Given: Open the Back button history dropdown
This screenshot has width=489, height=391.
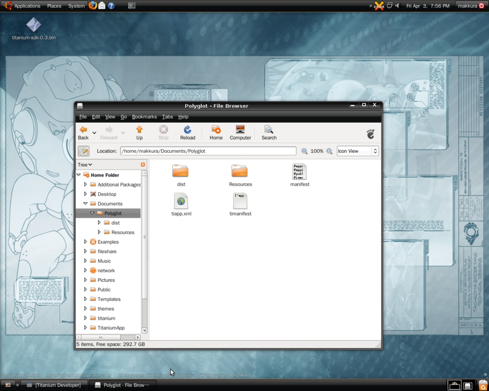Looking at the screenshot, I should pos(94,132).
